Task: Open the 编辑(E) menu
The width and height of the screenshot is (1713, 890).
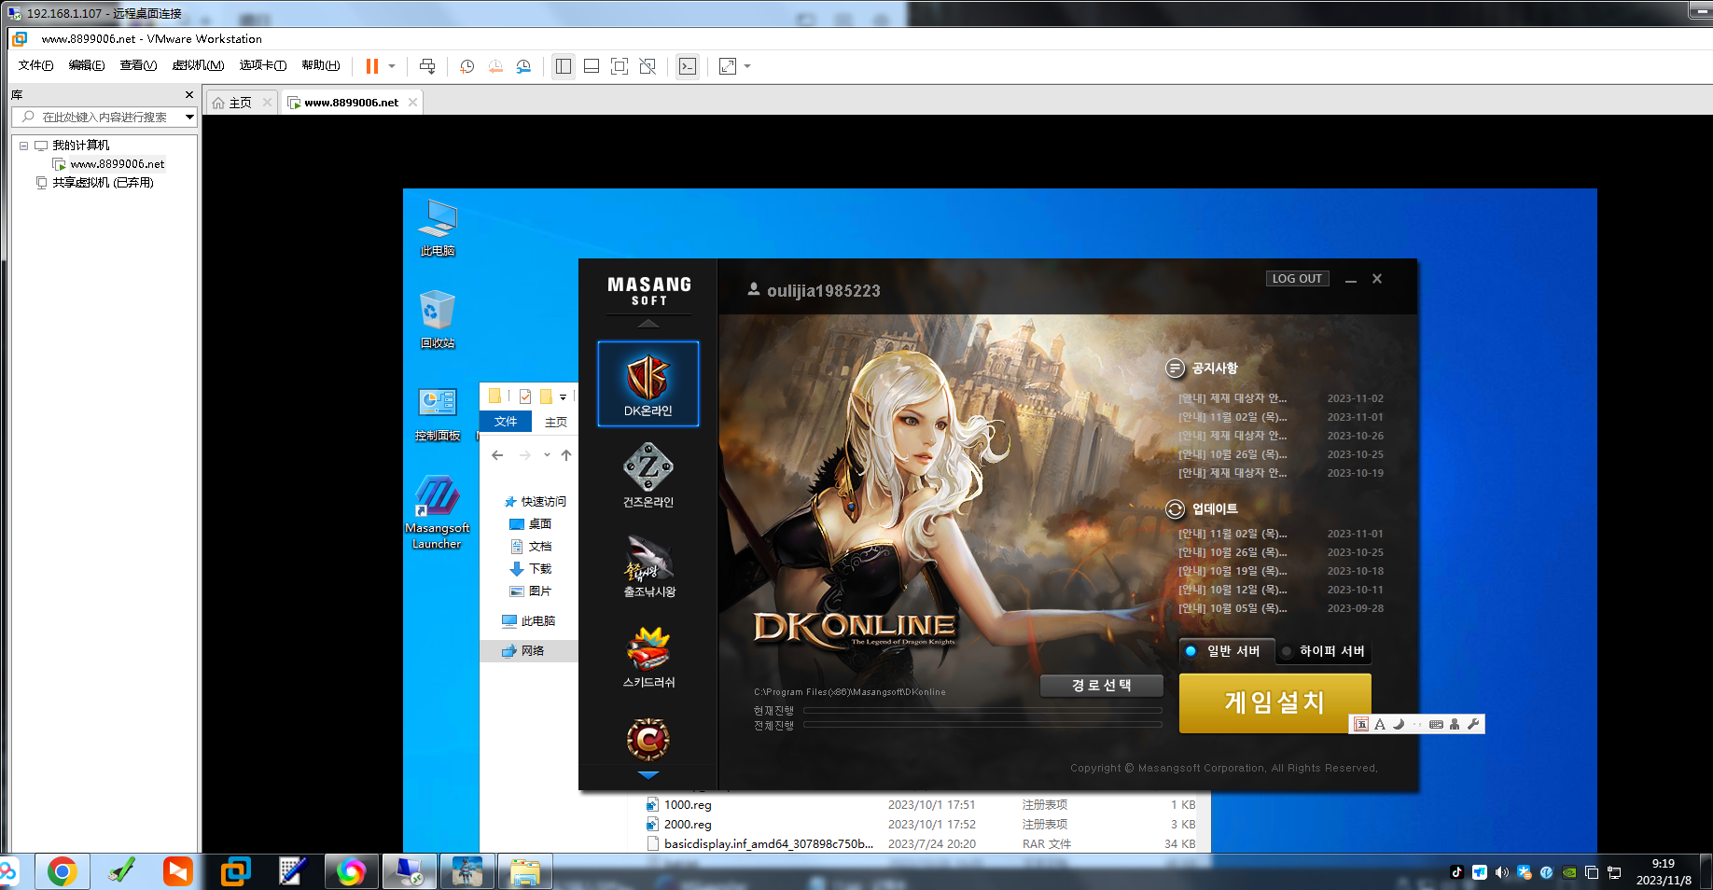Action: coord(87,65)
